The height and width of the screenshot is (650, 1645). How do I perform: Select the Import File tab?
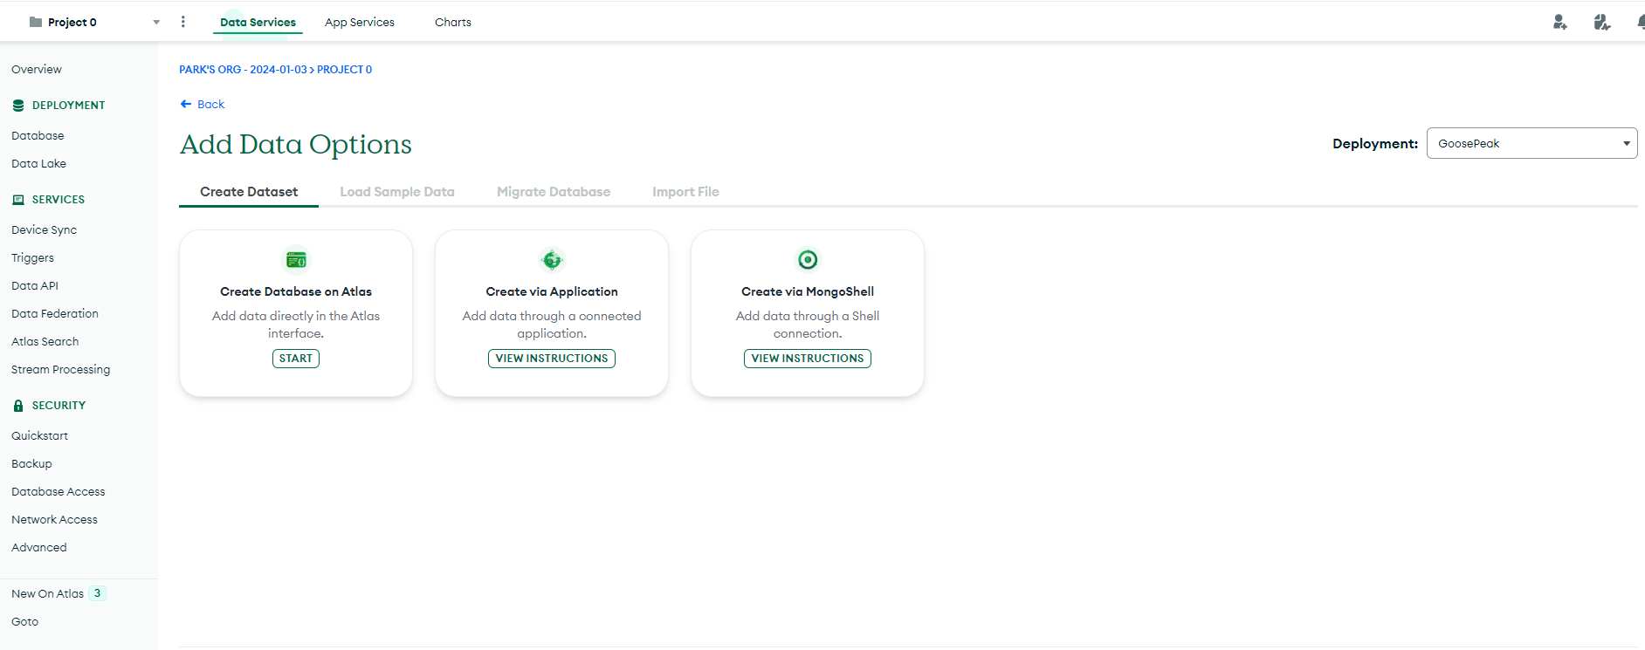click(685, 192)
